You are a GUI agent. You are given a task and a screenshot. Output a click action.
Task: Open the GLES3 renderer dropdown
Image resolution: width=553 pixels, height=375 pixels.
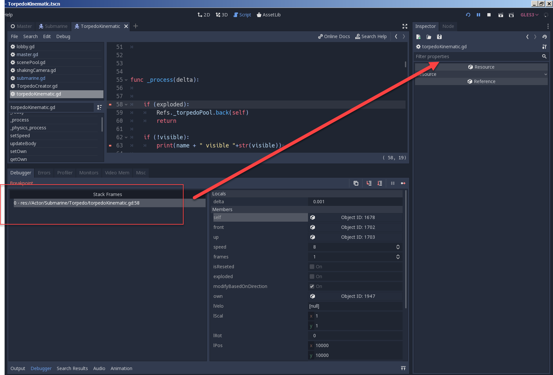point(529,15)
